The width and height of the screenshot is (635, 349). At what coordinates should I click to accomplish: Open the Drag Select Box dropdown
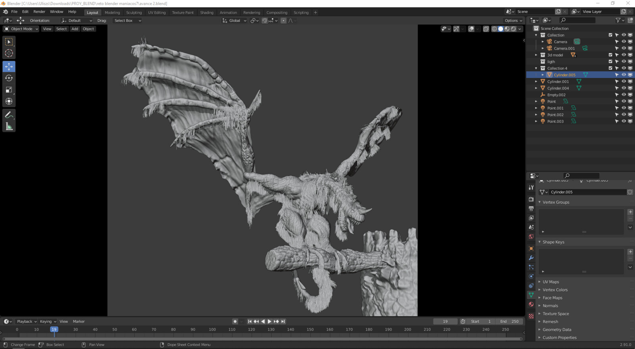pyautogui.click(x=127, y=21)
